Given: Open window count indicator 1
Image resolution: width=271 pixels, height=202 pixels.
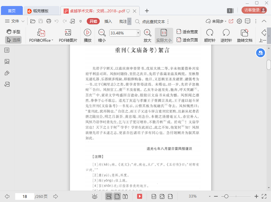Looking at the screenshot, I should click(x=230, y=11).
